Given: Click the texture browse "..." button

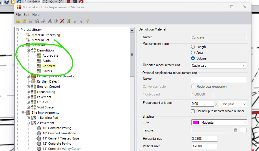Looking at the screenshot, I should click(243, 130).
